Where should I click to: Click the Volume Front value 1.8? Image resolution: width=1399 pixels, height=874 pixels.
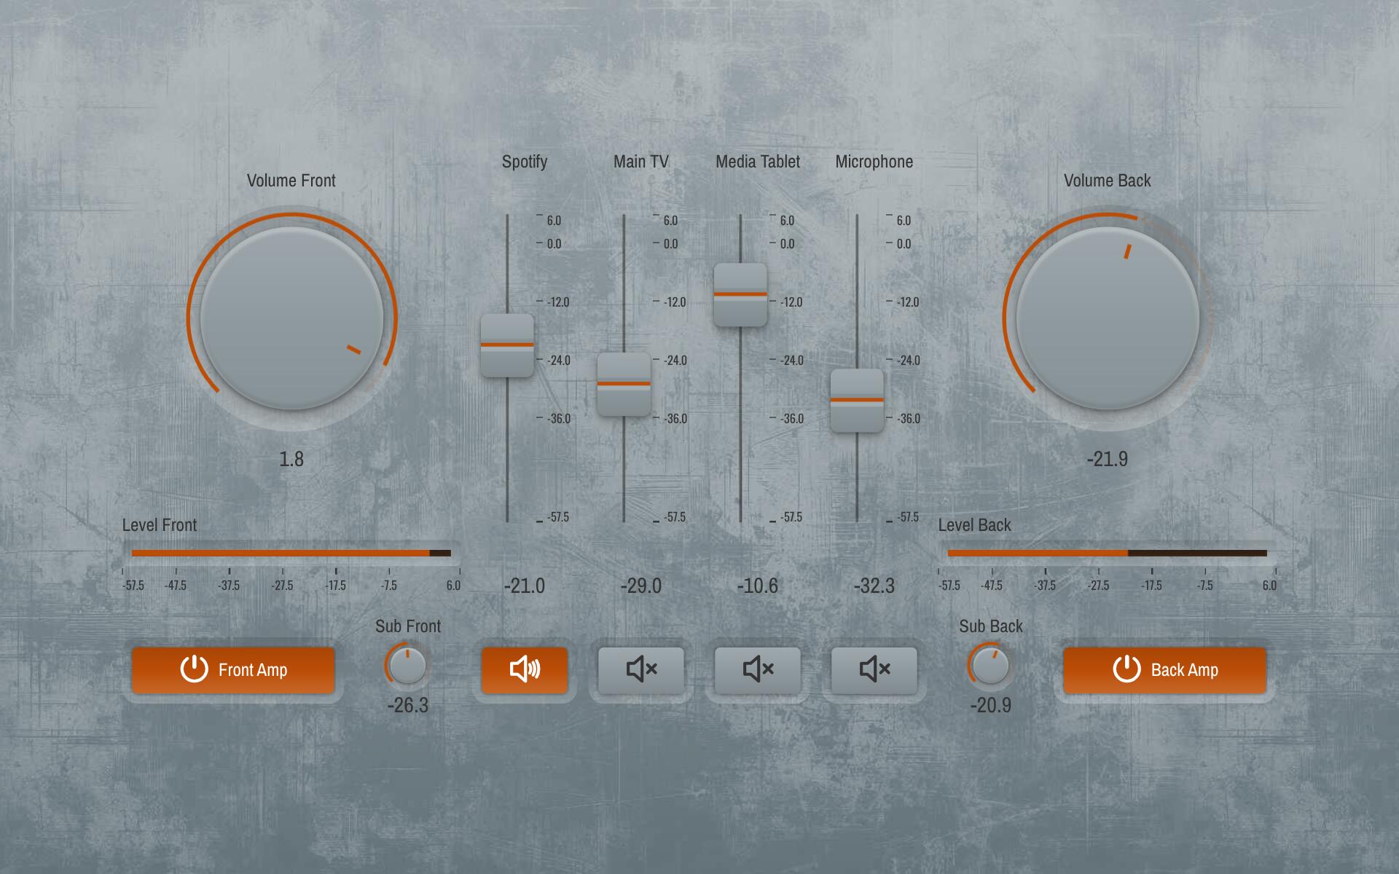coord(291,459)
